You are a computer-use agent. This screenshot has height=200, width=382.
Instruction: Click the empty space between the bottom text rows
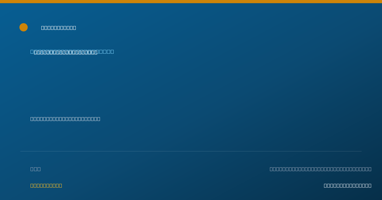191,177
